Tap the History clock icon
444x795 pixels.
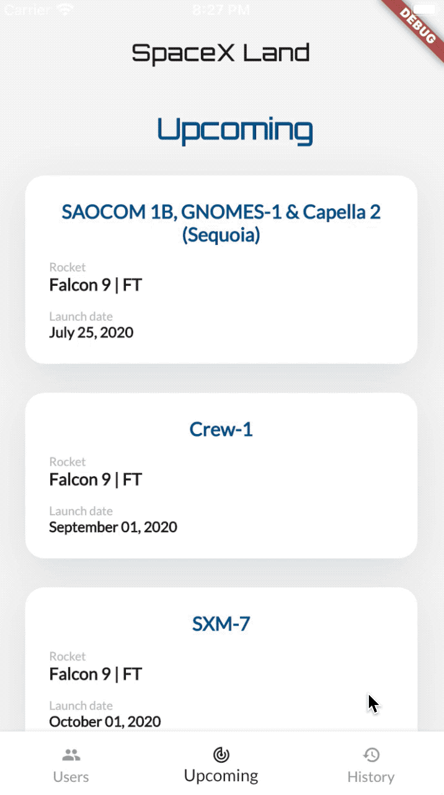pos(371,755)
